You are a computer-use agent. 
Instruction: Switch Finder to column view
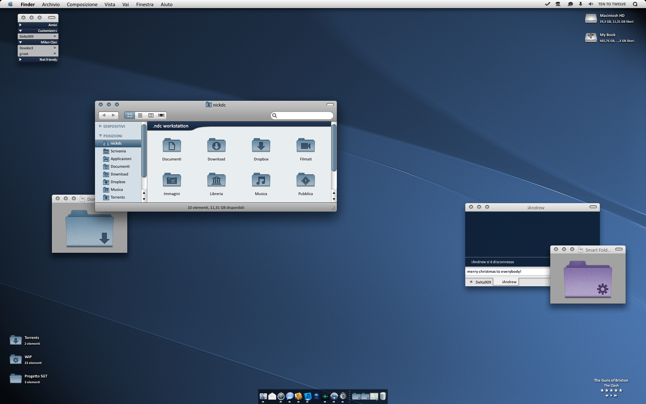point(151,115)
